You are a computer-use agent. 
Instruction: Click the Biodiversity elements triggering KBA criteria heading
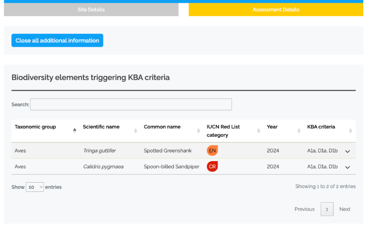(x=91, y=77)
